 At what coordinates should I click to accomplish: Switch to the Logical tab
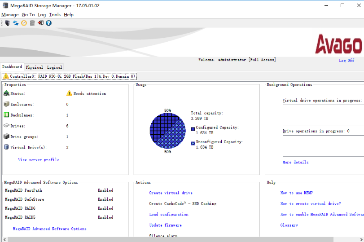click(x=54, y=67)
